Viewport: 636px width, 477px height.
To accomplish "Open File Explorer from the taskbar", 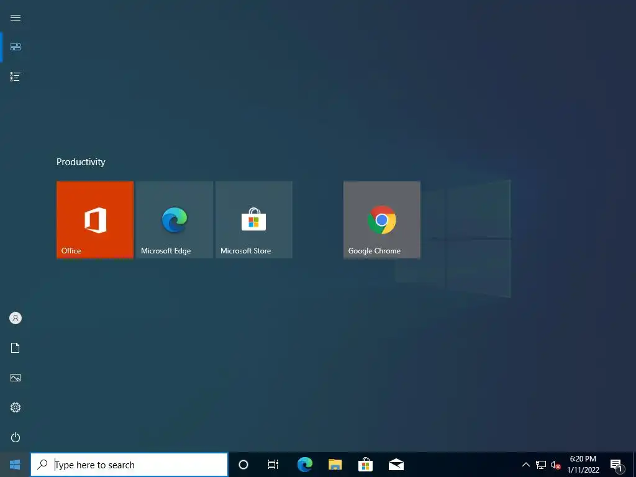I will coord(335,465).
